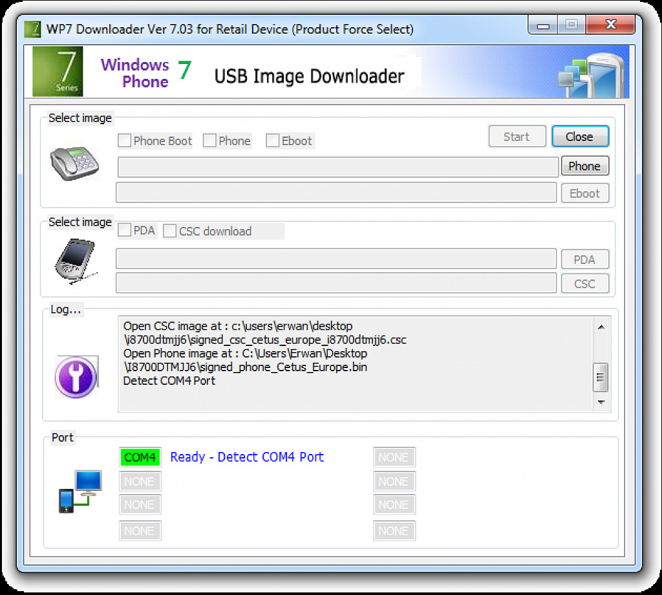Viewport: 662px width, 595px height.
Task: Click the green 7 Series logo in header
Action: [58, 71]
